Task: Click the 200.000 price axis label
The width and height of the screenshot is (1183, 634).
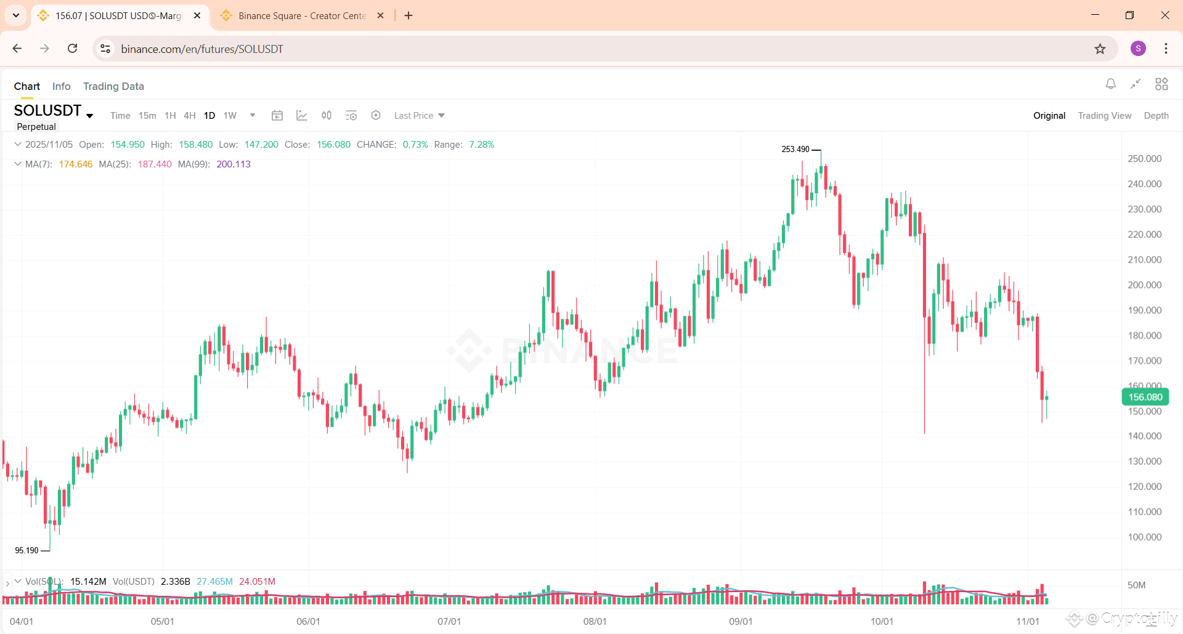Action: click(1144, 284)
